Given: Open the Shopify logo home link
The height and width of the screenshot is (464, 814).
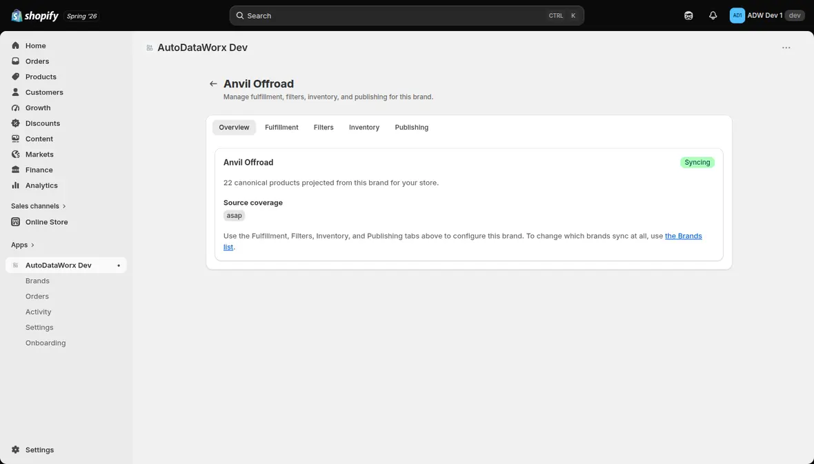Looking at the screenshot, I should click(34, 16).
